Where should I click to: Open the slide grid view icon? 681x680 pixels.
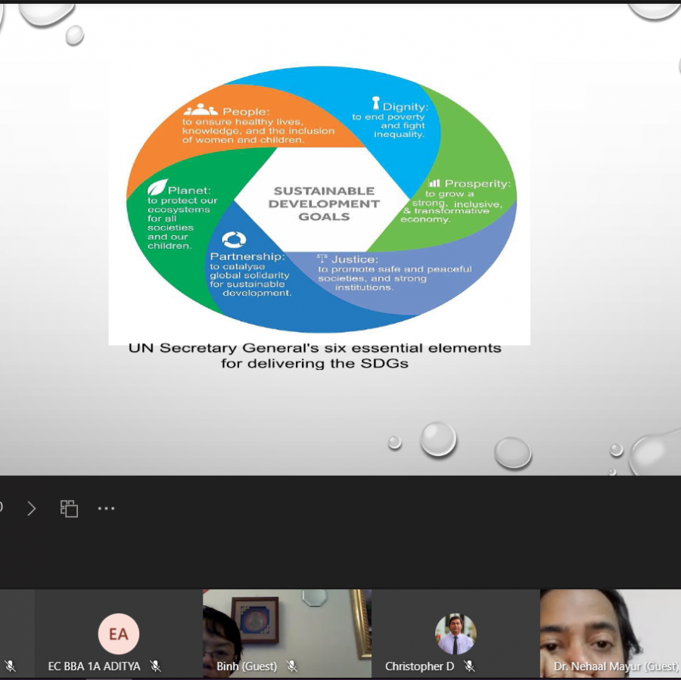(x=69, y=508)
